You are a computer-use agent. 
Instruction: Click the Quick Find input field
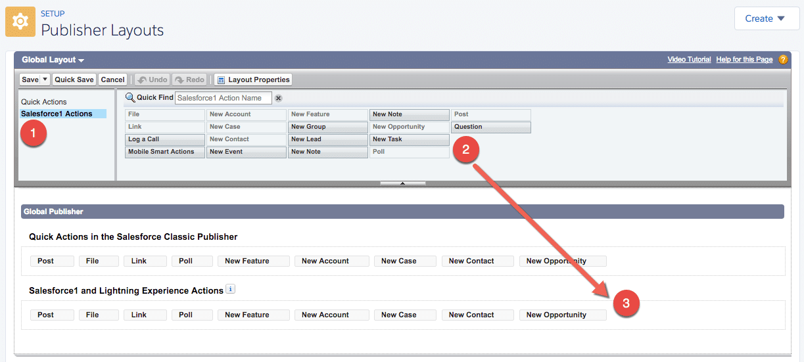[223, 98]
